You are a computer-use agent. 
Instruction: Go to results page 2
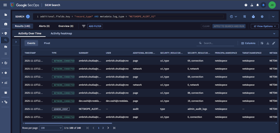pos(103,128)
